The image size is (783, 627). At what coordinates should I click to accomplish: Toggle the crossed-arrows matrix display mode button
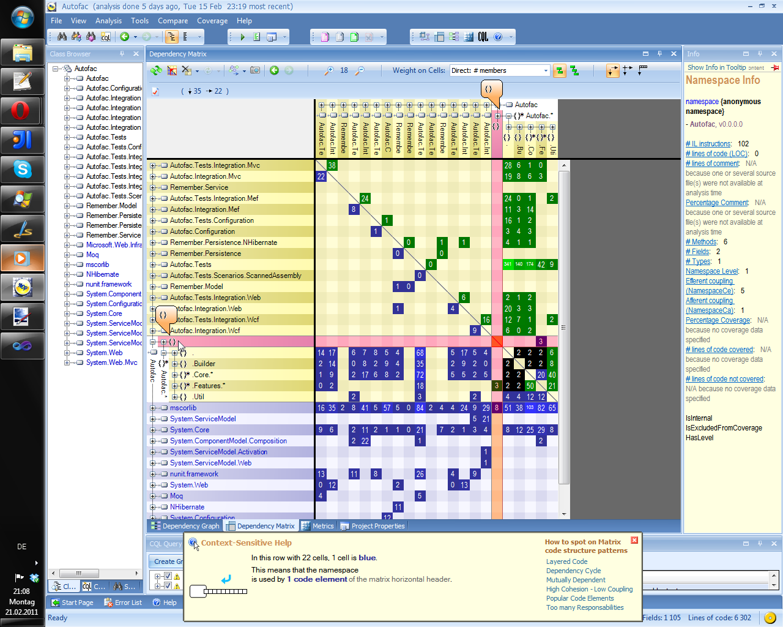point(628,70)
